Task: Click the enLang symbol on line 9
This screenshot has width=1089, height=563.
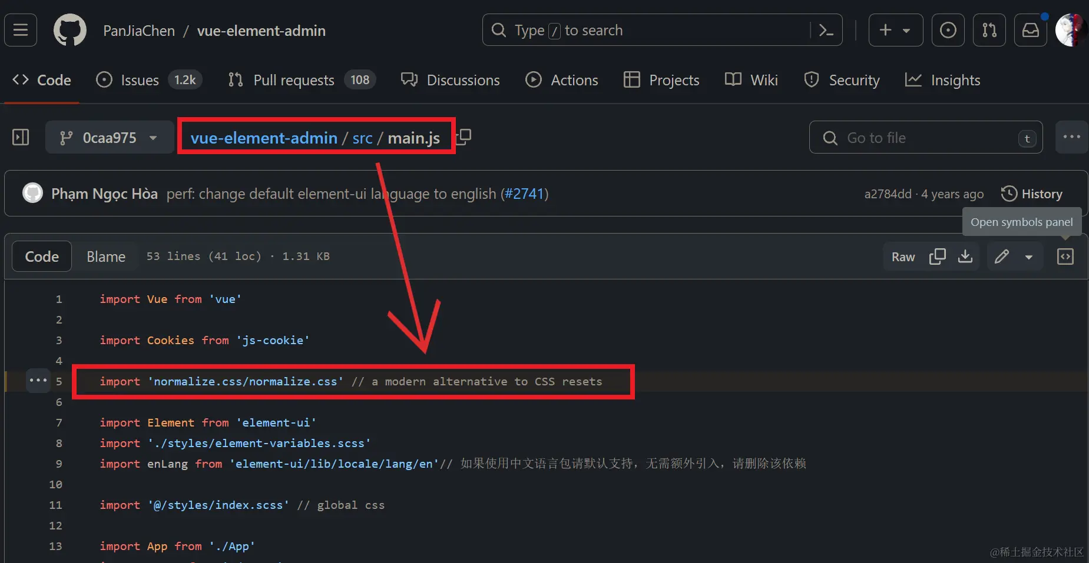Action: [x=167, y=464]
